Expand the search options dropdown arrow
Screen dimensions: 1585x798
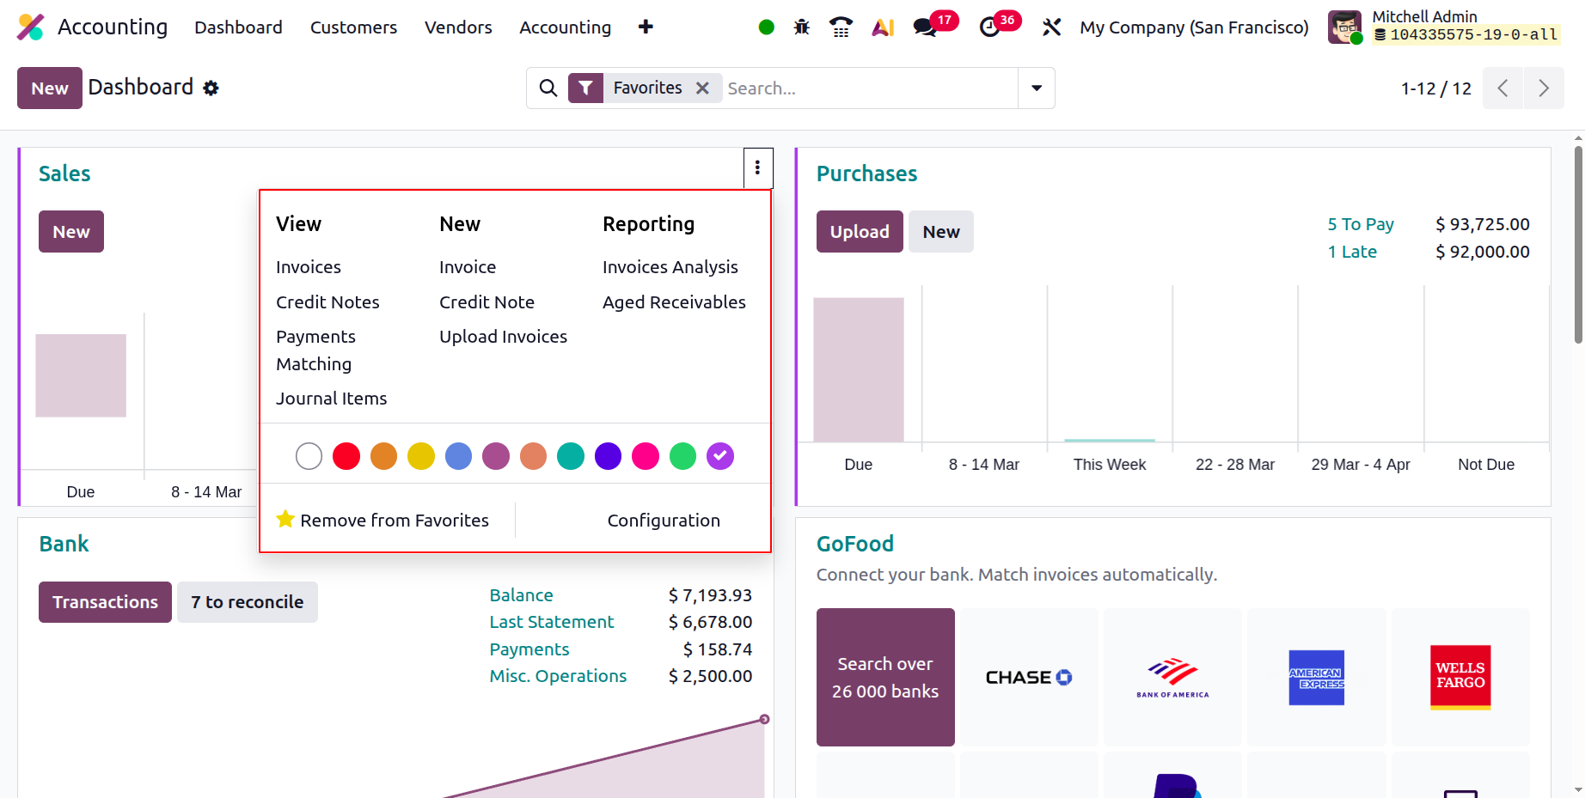click(1037, 88)
